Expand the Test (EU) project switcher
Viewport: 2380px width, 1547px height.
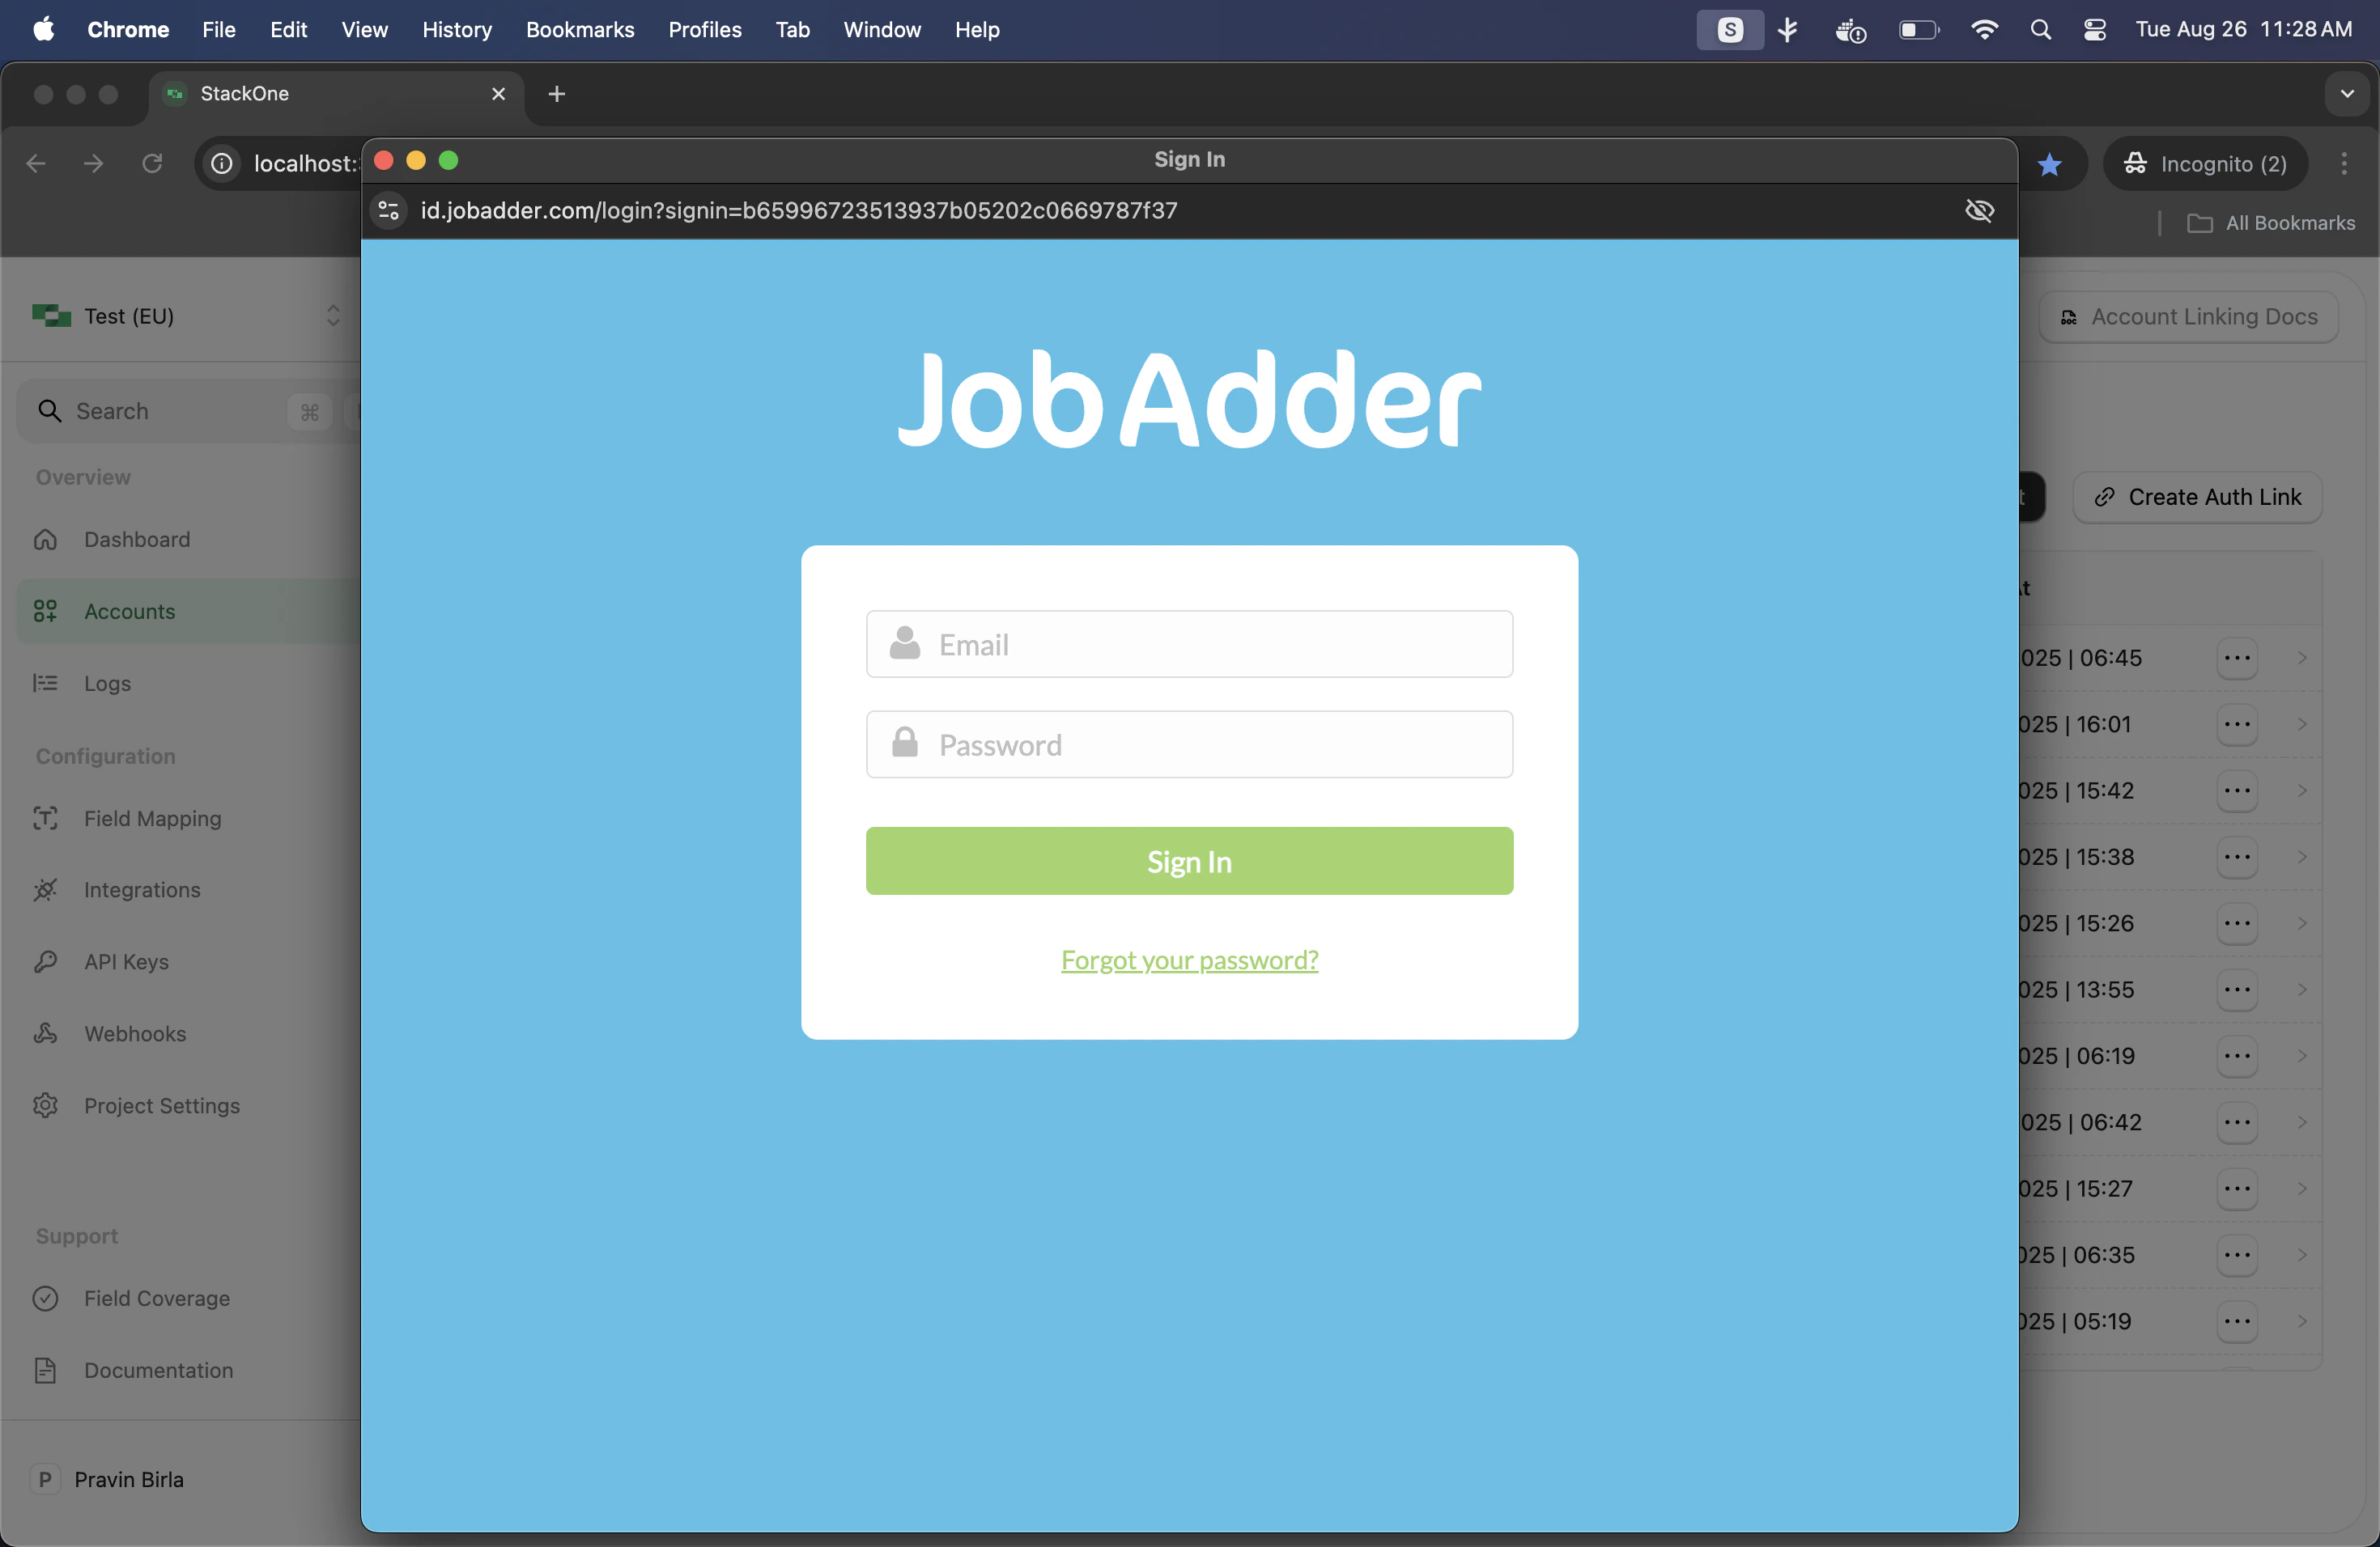click(x=333, y=316)
